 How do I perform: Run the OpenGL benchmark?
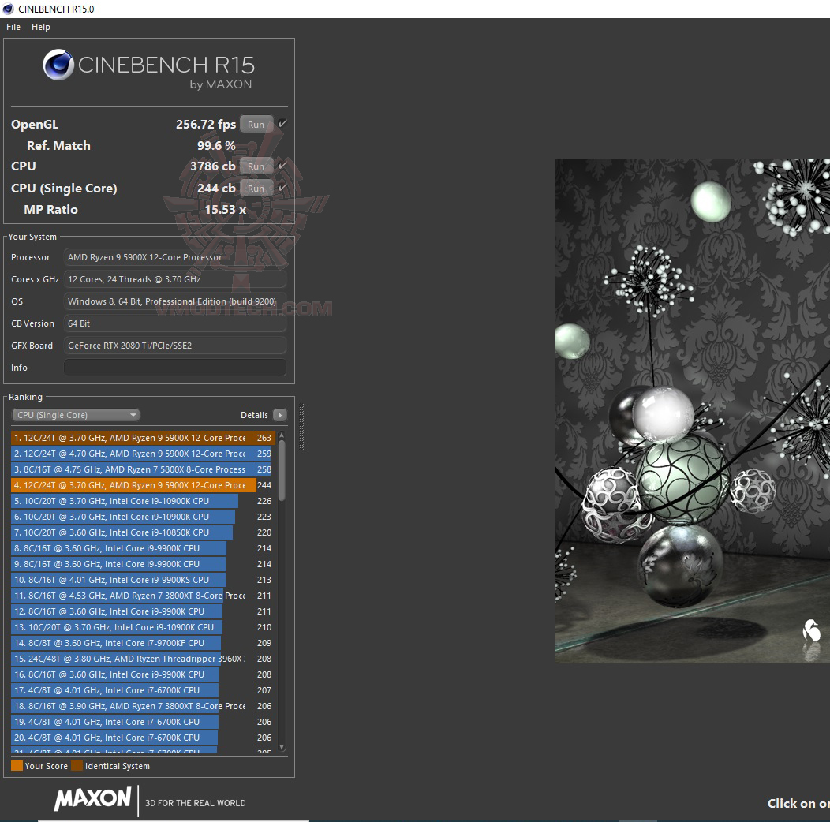point(256,125)
